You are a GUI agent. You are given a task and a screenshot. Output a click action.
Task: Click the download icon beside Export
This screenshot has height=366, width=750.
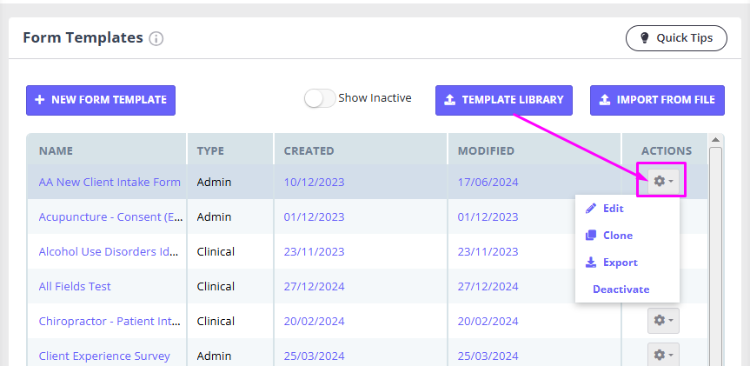591,263
